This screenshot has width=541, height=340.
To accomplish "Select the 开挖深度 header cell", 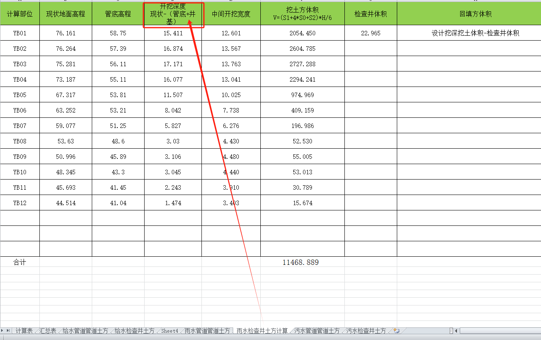I will (173, 14).
